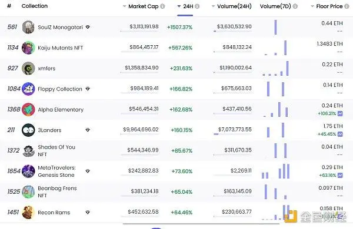Click the Collection column header
Image resolution: width=353 pixels, height=229 pixels.
[x=35, y=6]
